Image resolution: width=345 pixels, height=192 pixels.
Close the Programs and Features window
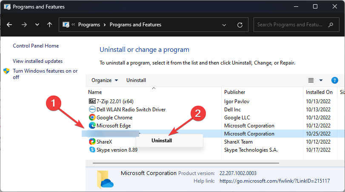click(x=335, y=7)
